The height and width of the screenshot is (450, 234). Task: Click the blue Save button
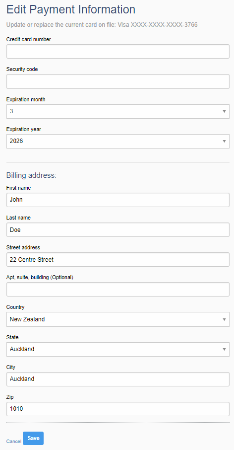coord(33,438)
